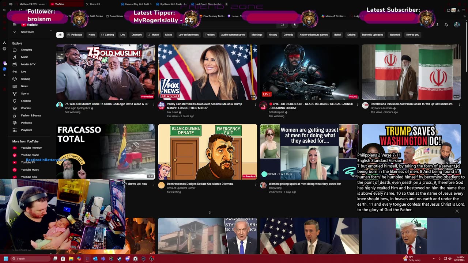Open the YouTube hamburger guide menu
The image size is (468, 263).
[x=15, y=25]
